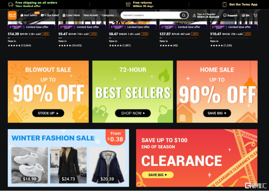Viewport: 269px width, 191px height.
Task: Click the STOCK UP button
Action: click(48, 113)
